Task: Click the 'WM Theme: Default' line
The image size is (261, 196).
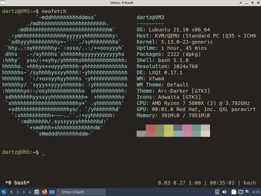Action: [163, 85]
